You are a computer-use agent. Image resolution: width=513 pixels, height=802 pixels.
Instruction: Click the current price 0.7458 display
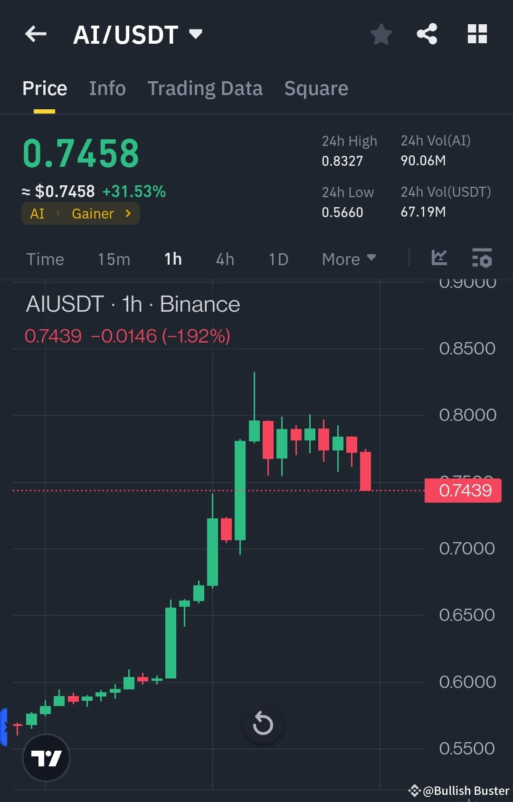point(81,152)
